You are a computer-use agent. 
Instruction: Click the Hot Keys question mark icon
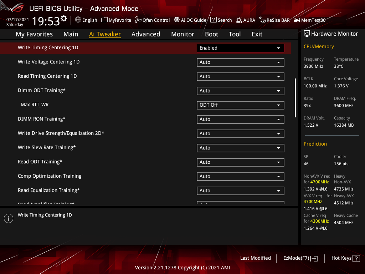coord(356,258)
